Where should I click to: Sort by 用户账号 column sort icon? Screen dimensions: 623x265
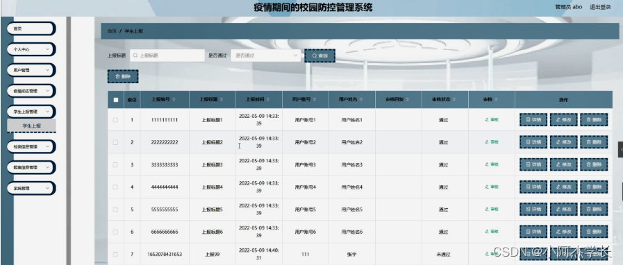click(315, 100)
